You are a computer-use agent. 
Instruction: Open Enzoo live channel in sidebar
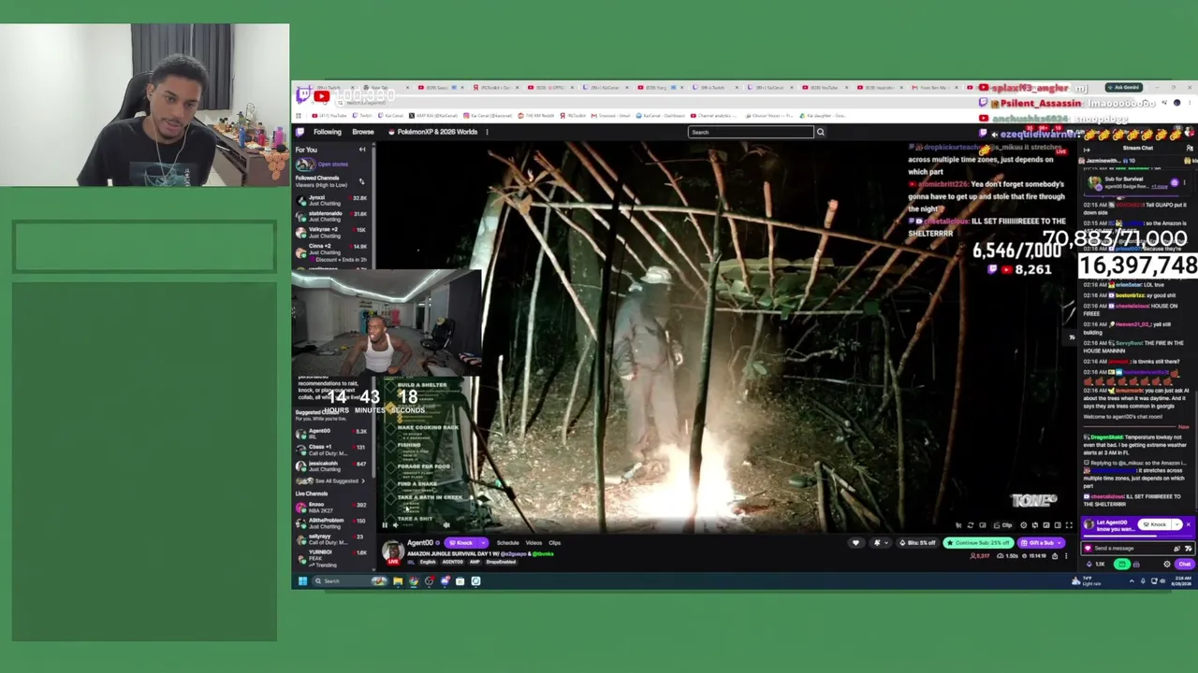[332, 507]
